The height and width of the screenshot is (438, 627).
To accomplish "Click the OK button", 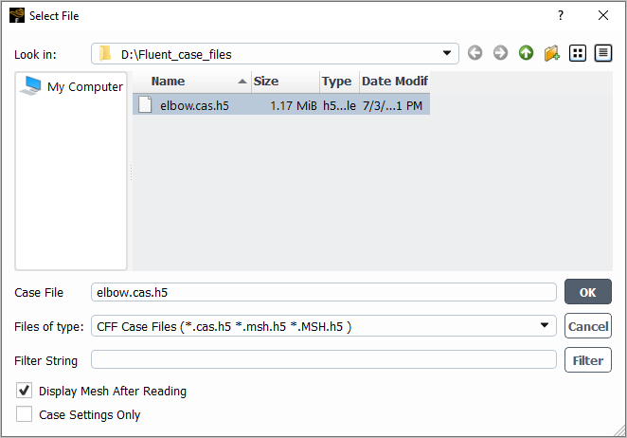I will coord(588,292).
